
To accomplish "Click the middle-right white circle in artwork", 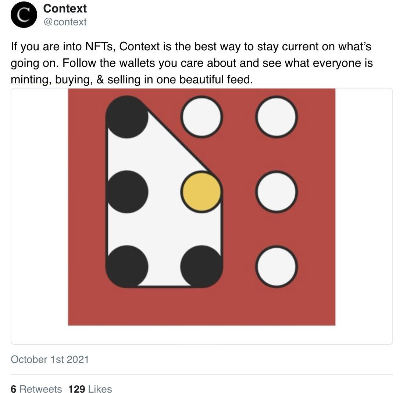I will click(x=277, y=191).
